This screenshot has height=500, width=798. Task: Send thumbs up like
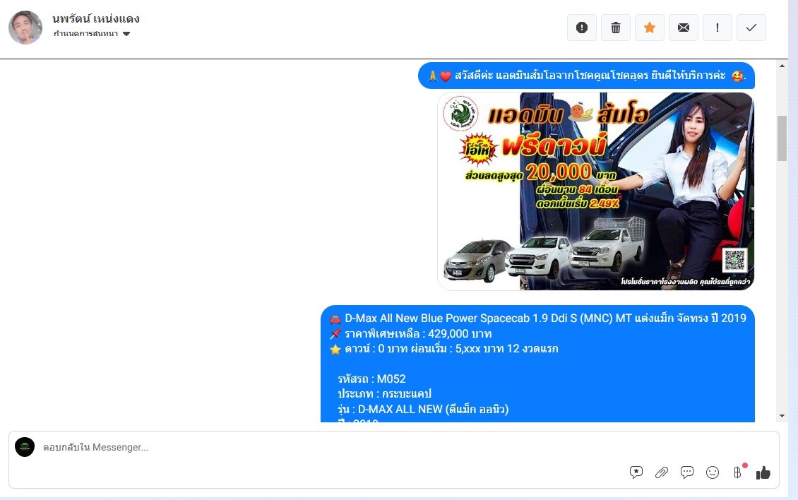coord(763,472)
